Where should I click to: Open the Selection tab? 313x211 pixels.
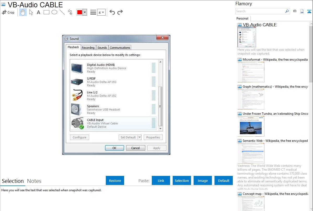coord(13,181)
